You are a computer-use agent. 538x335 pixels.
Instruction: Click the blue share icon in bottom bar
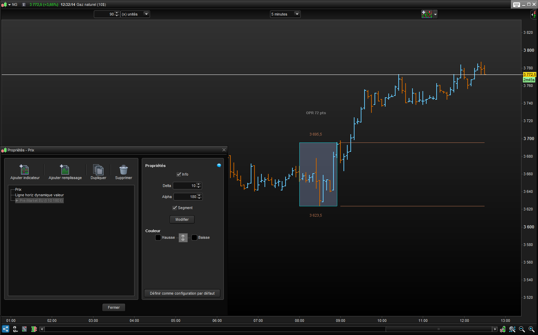[x=6, y=329]
